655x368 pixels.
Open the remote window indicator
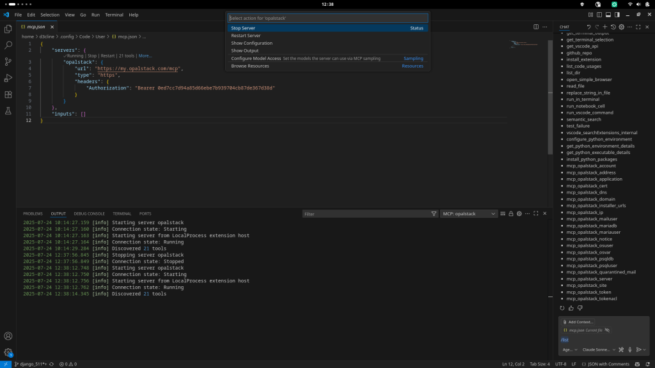[6, 364]
